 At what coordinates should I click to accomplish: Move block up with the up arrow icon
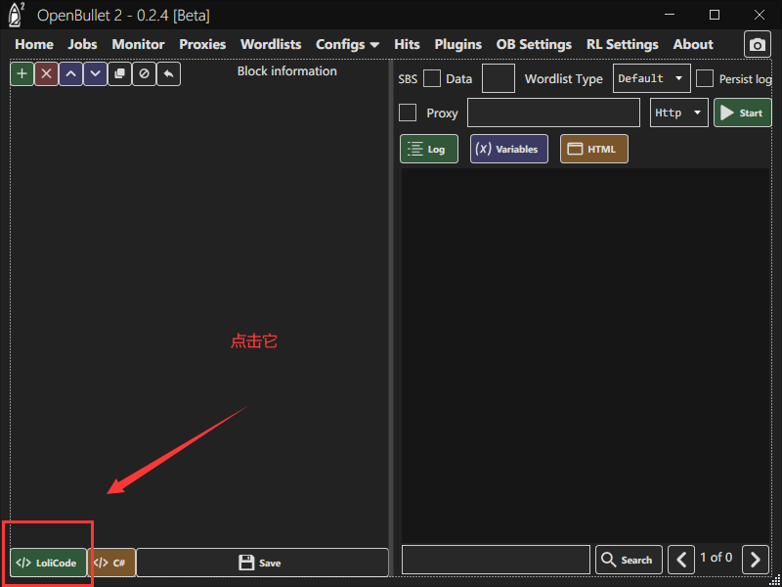(x=70, y=74)
